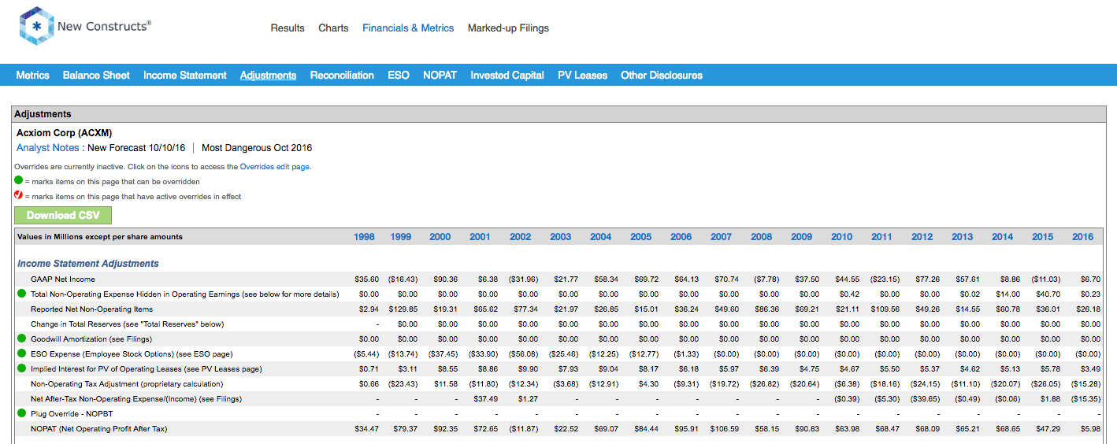Click the green legend dot for overridable items

pos(19,181)
